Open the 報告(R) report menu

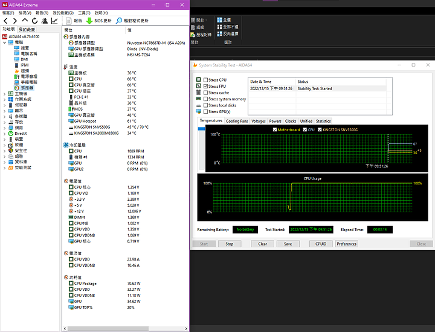42,13
